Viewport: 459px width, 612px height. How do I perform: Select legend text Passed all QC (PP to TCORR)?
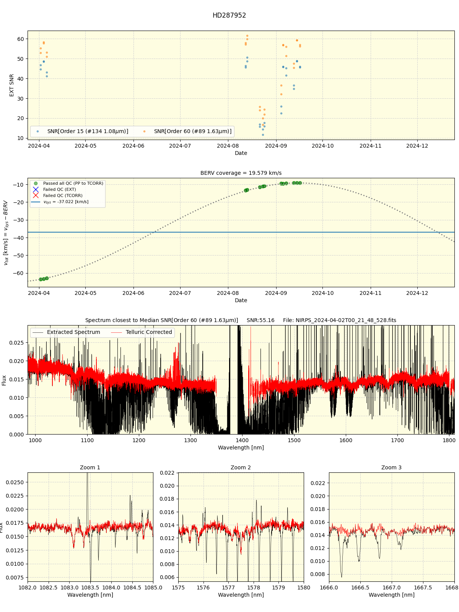click(x=73, y=183)
